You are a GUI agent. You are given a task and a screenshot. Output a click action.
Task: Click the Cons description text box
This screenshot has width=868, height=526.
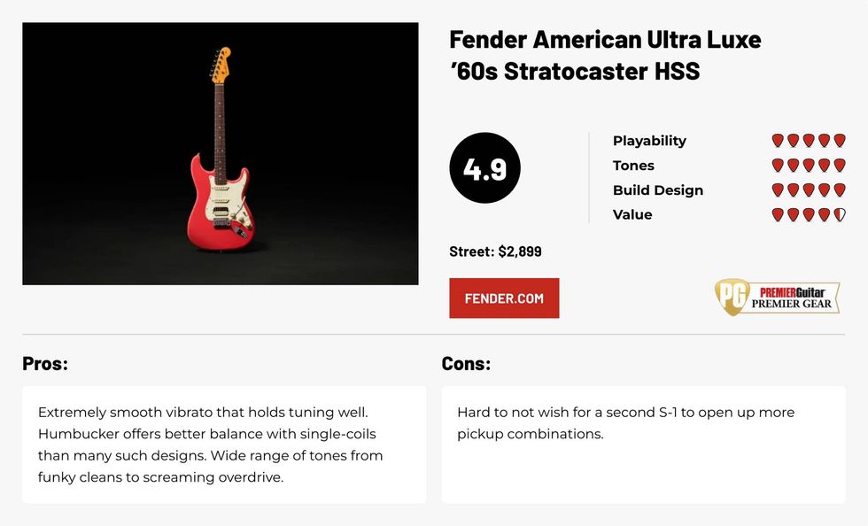pos(643,445)
